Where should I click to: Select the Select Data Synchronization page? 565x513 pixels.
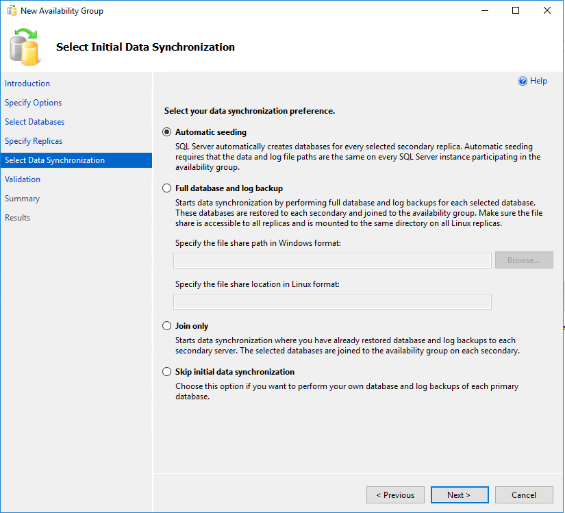77,160
